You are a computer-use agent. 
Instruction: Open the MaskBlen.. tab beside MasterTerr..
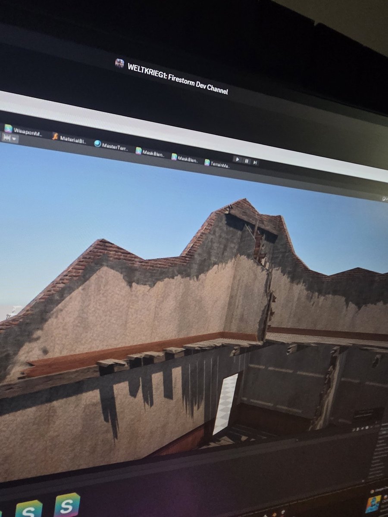pyautogui.click(x=150, y=152)
